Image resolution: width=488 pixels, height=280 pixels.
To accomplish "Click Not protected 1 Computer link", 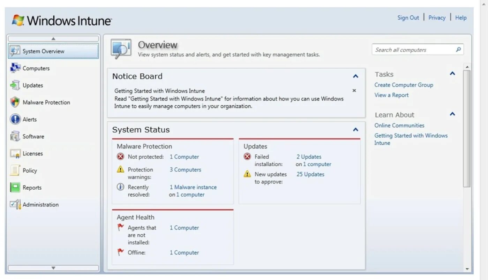I will pyautogui.click(x=184, y=157).
